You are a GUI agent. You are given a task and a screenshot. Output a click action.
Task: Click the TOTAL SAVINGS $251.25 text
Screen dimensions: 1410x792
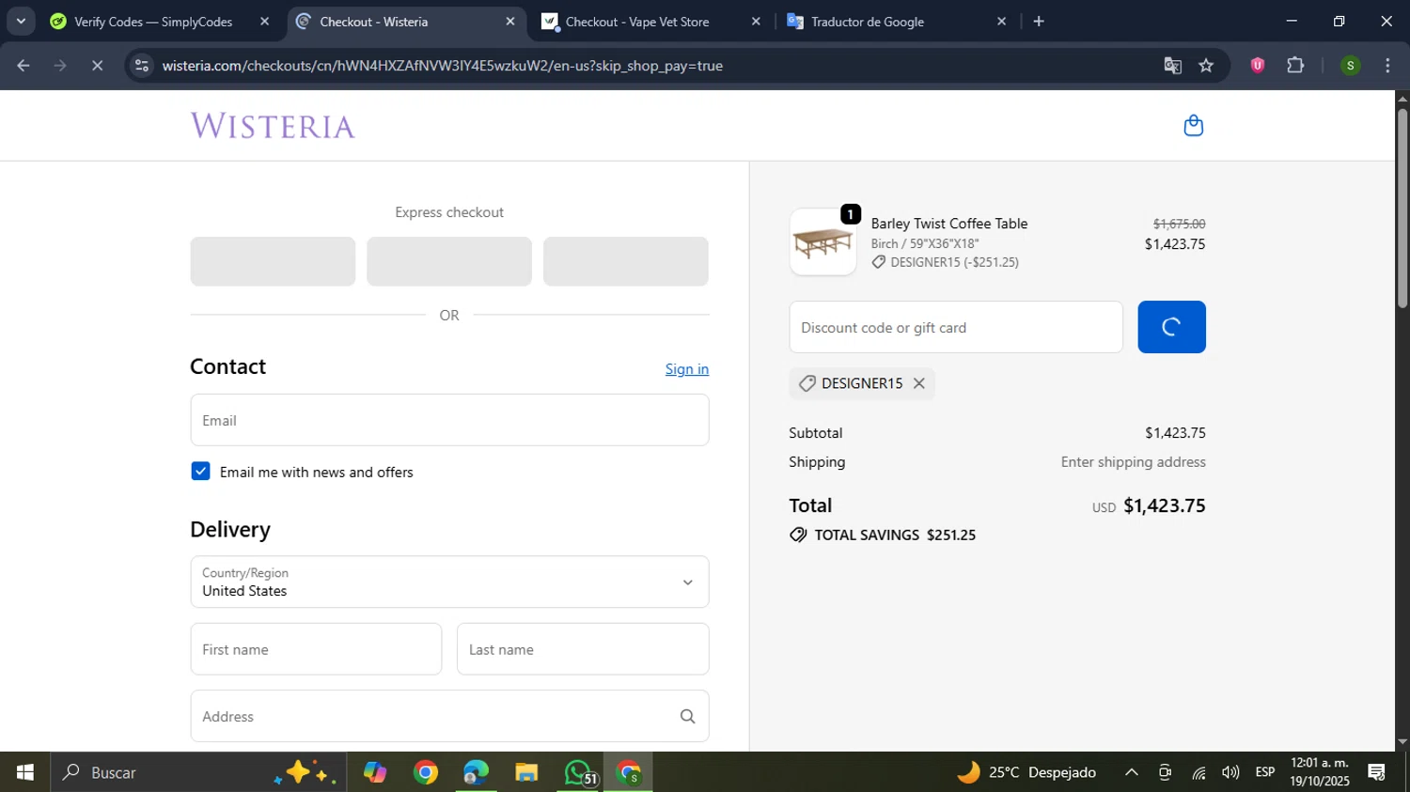895,535
